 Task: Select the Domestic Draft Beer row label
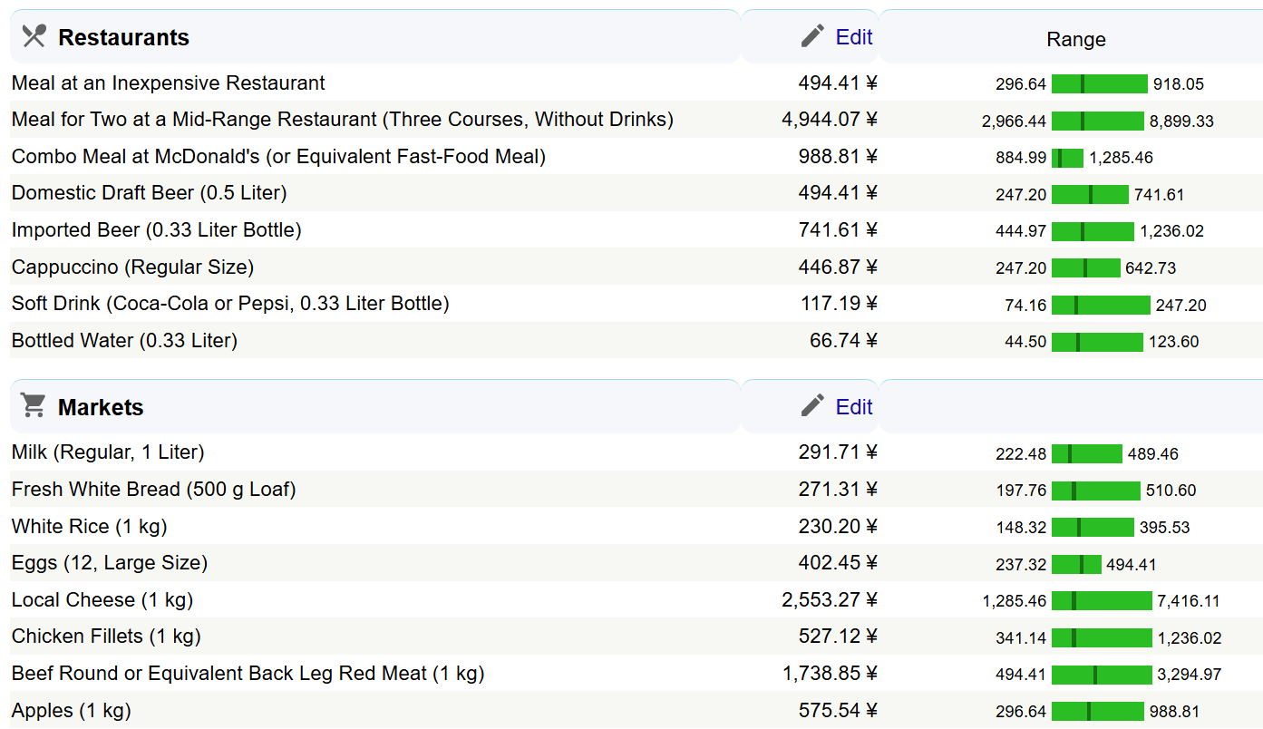149,193
